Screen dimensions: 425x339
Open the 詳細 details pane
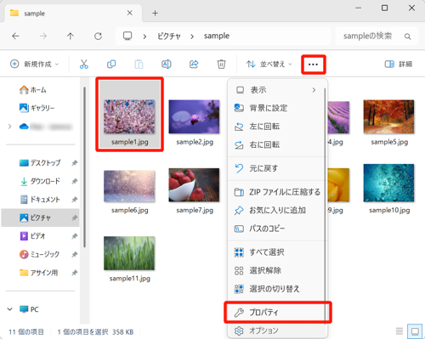[x=399, y=65]
